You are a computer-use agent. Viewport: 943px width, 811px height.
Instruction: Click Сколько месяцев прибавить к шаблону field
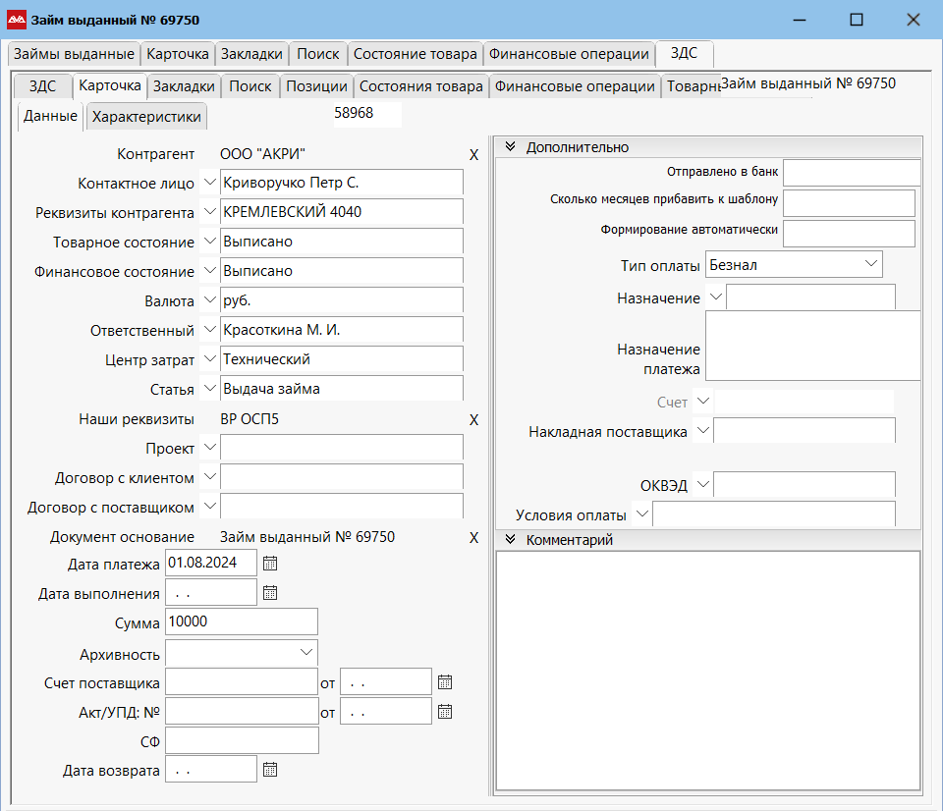coord(849,202)
